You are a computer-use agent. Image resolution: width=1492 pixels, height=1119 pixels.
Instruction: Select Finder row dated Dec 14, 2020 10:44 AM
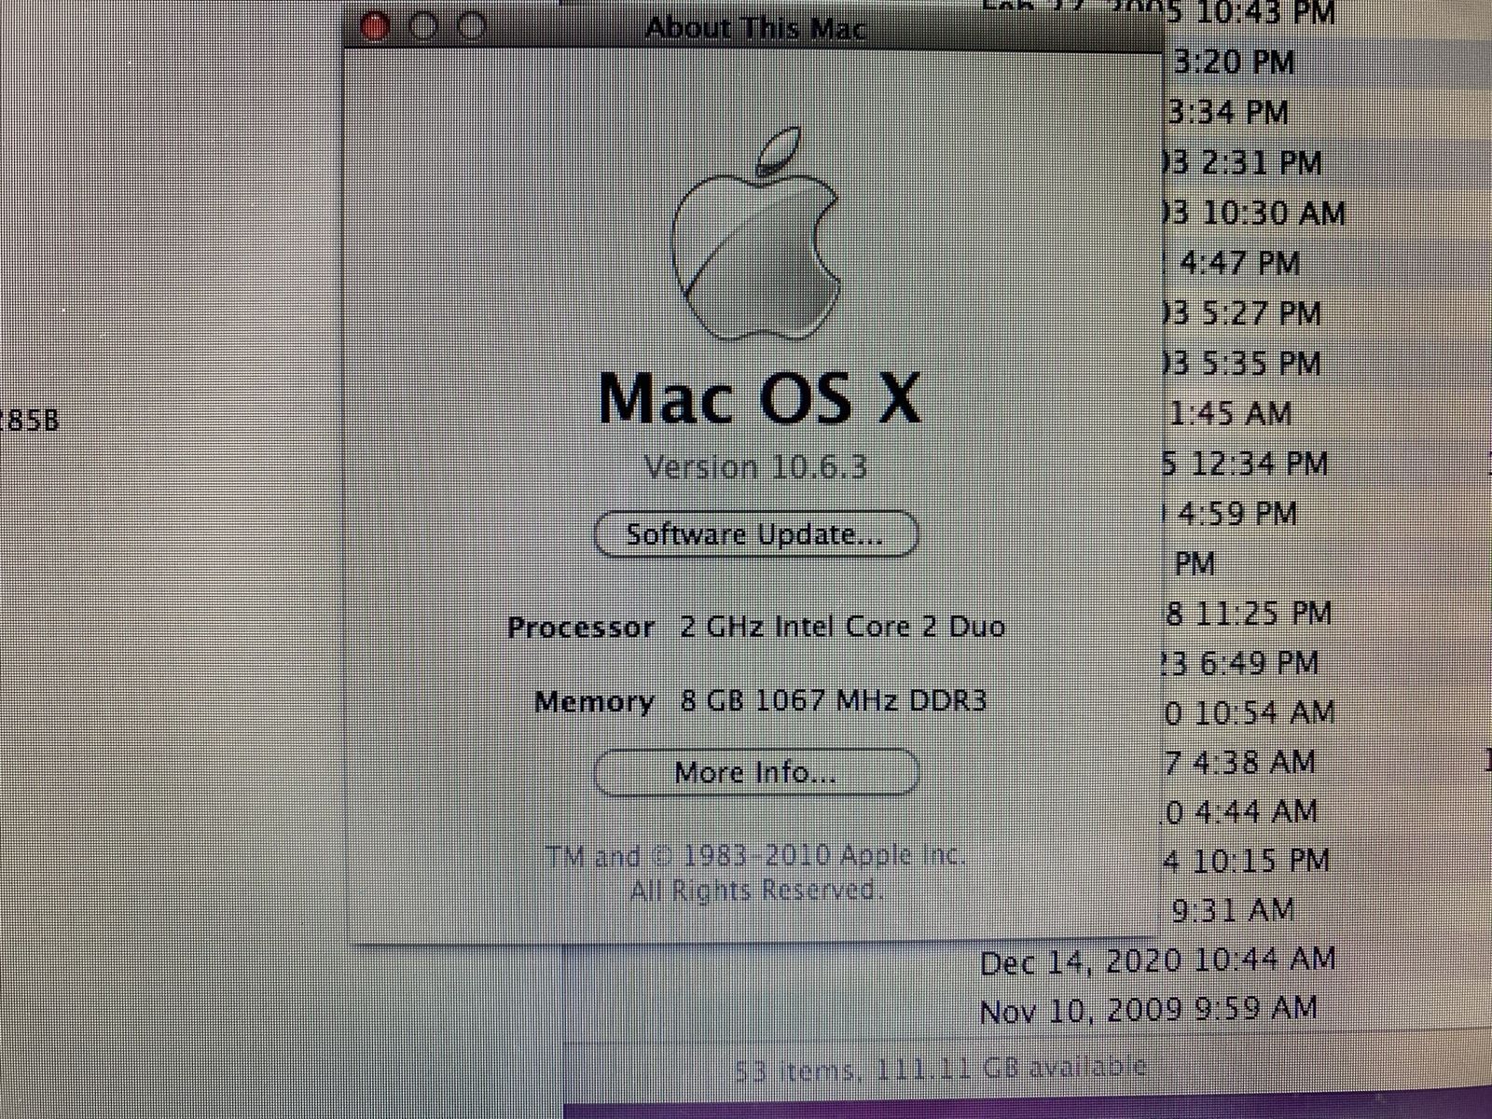(1157, 960)
